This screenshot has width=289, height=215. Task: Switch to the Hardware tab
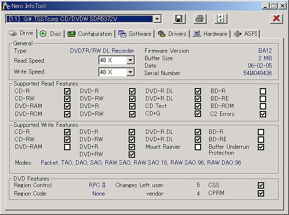(210, 34)
